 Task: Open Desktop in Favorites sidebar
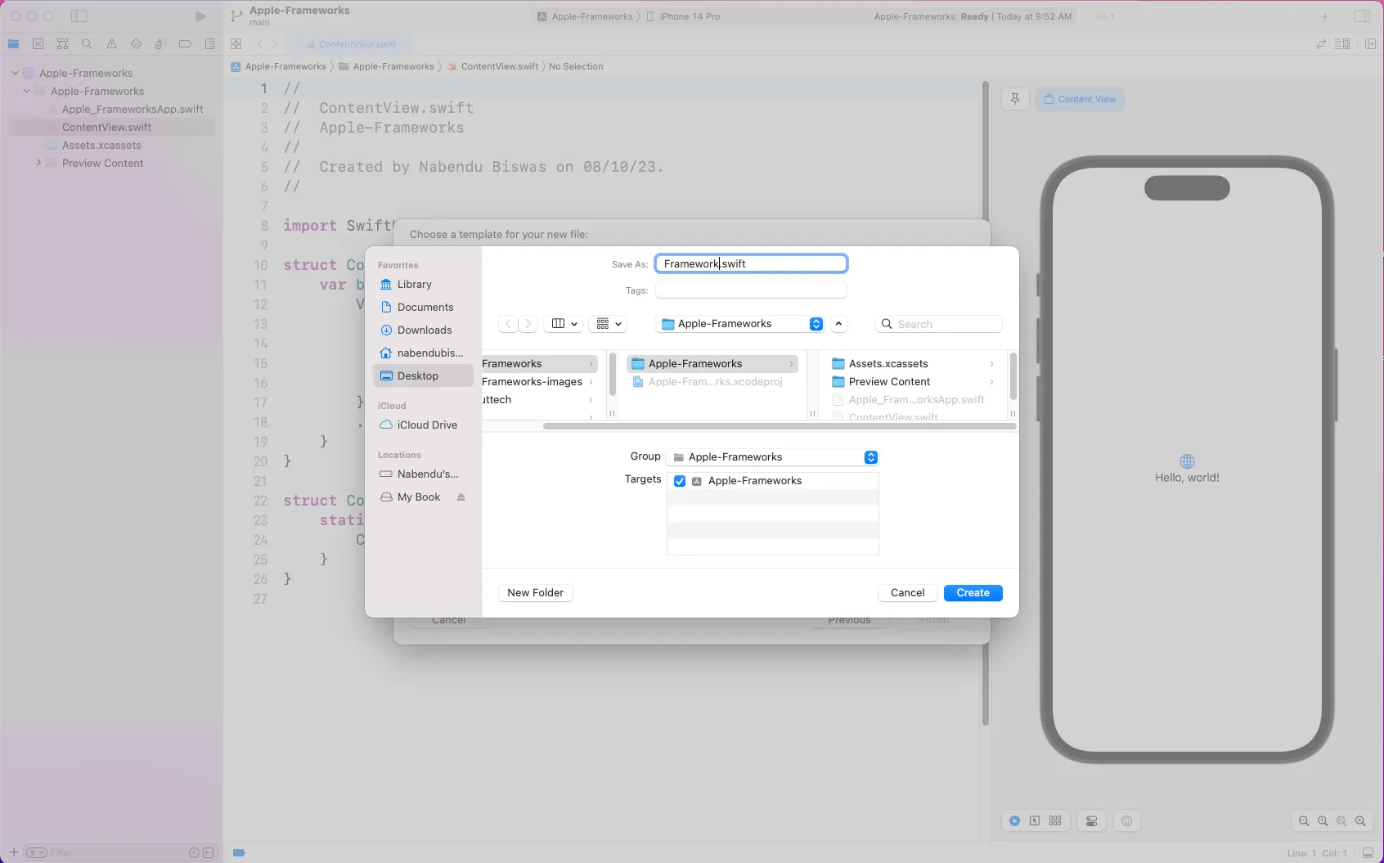coord(423,375)
